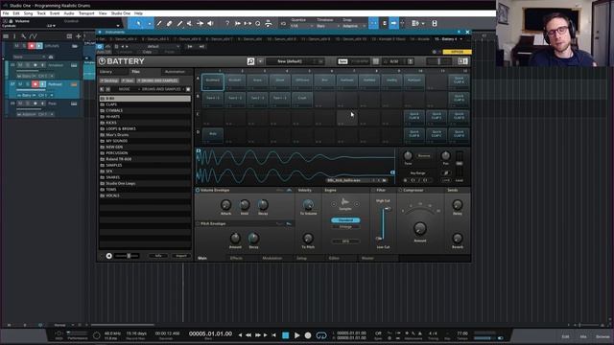Open the Modulation page tab in Battery

click(x=272, y=258)
